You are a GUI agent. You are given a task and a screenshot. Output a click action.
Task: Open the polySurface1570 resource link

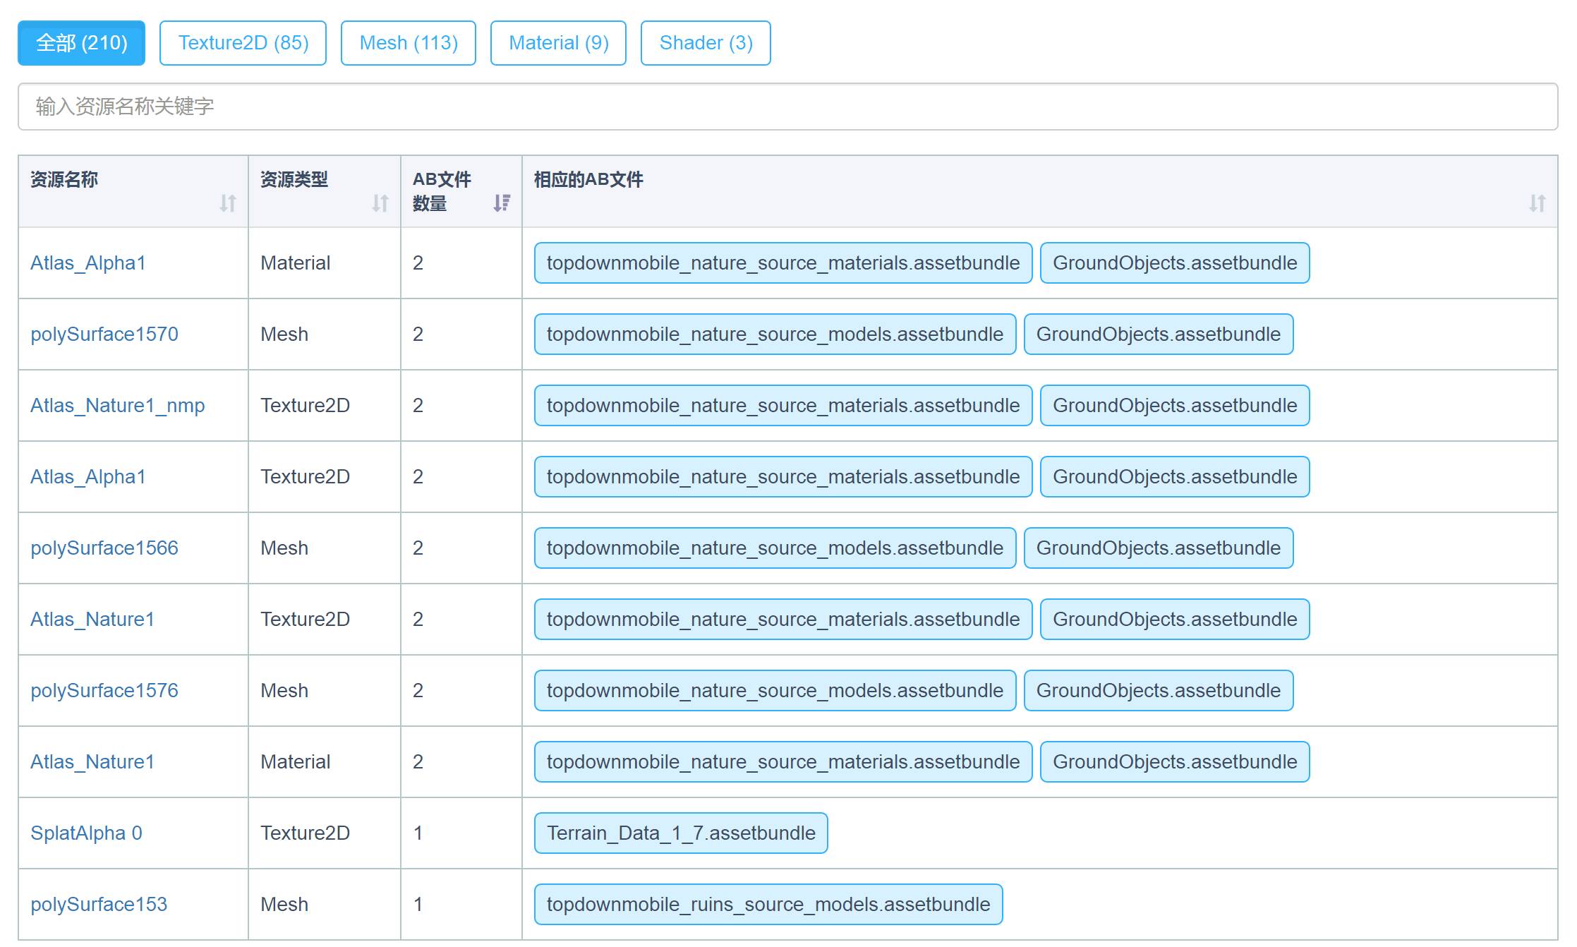click(104, 334)
